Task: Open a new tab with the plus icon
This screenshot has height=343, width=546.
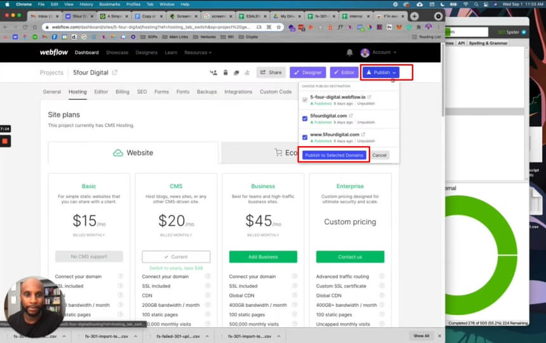Action: click(415, 17)
